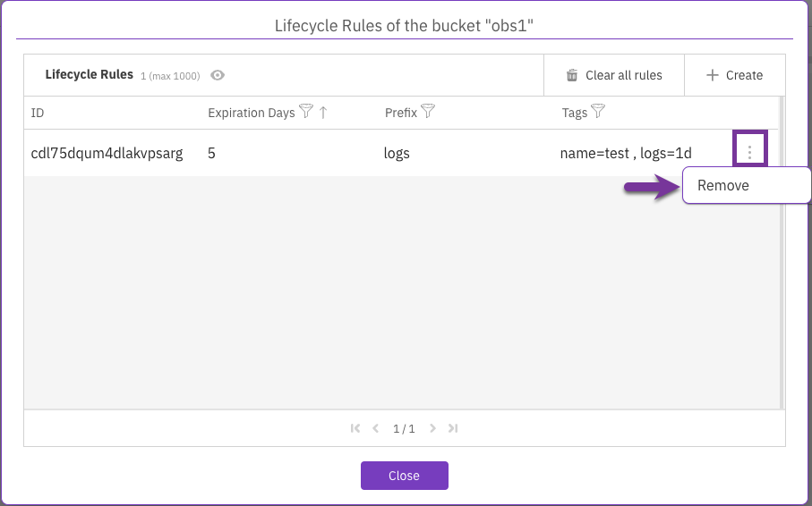Open the Tags column filter funnel
812x506 pixels.
pos(598,113)
